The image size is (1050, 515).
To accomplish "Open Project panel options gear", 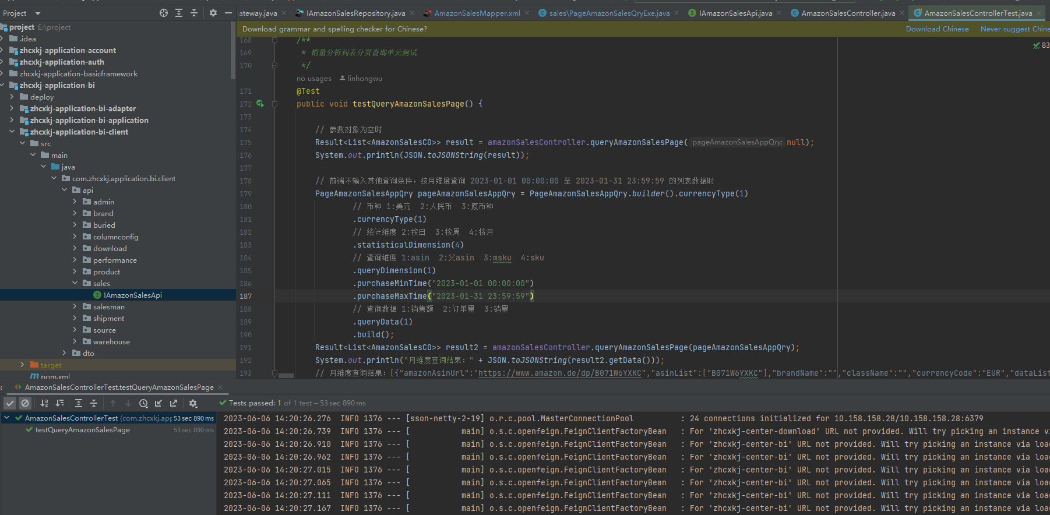I will [x=213, y=13].
